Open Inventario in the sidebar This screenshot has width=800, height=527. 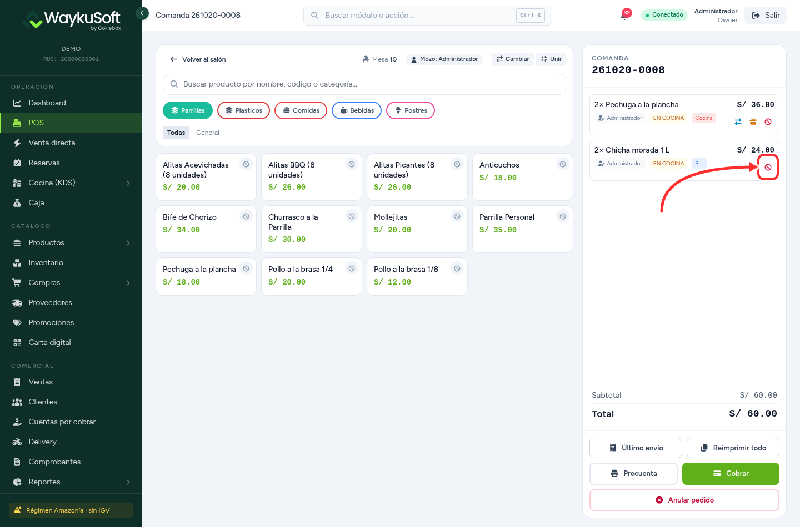(71, 262)
